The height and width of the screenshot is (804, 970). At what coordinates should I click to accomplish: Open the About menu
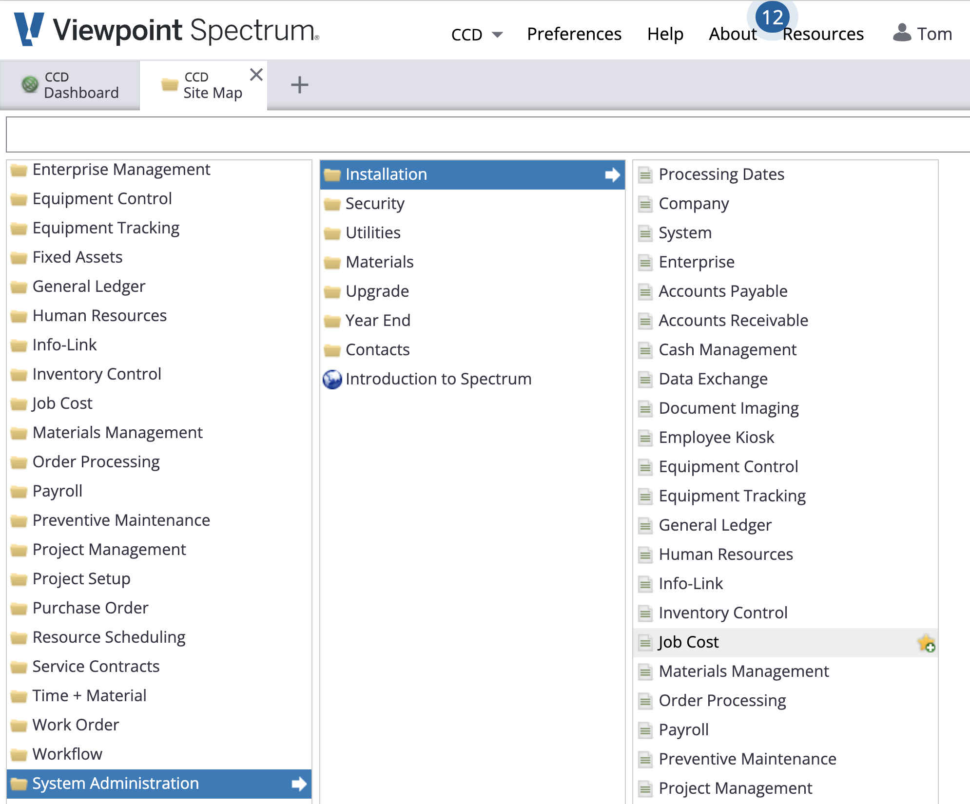point(733,34)
